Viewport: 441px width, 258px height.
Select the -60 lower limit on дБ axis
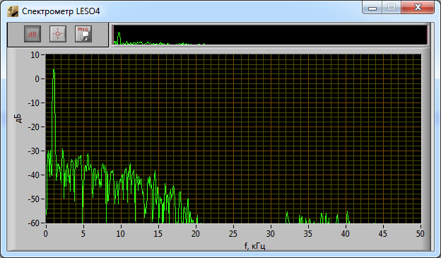point(33,223)
